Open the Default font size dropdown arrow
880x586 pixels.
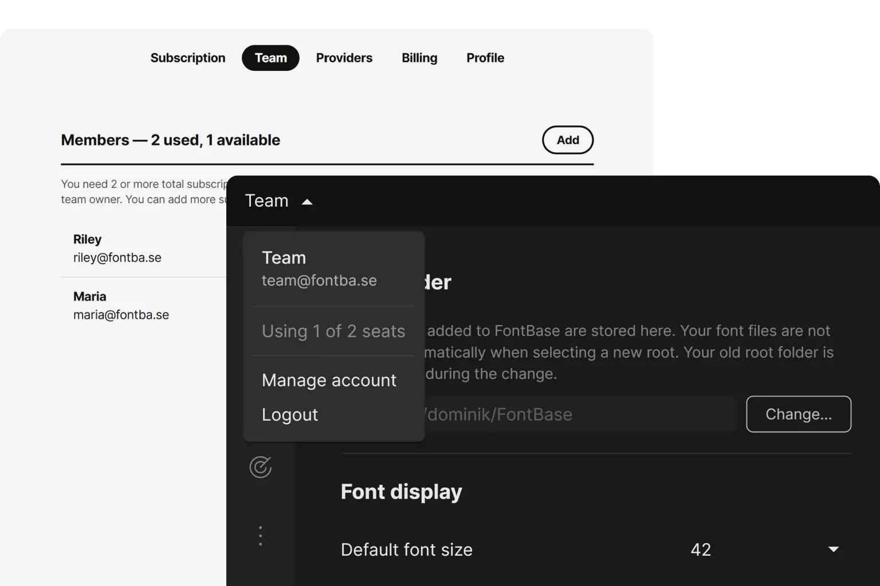tap(834, 549)
